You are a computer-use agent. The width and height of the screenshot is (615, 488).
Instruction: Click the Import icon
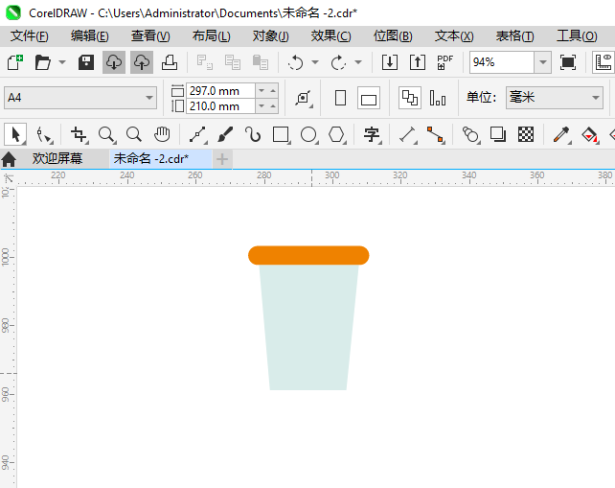390,62
